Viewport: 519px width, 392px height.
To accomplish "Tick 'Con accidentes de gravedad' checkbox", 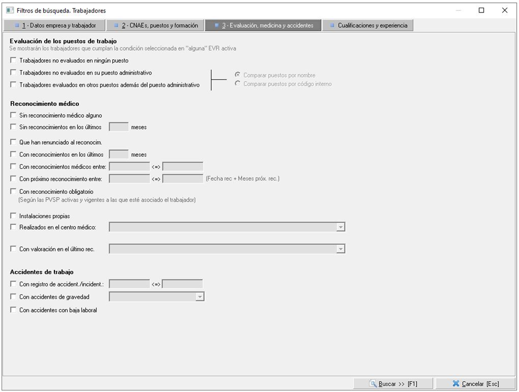I will pos(13,296).
